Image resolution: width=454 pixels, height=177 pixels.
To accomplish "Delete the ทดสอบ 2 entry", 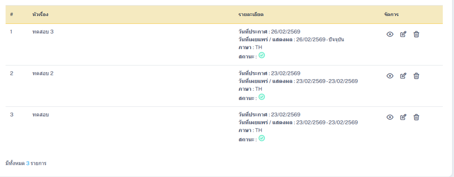I will click(x=416, y=76).
